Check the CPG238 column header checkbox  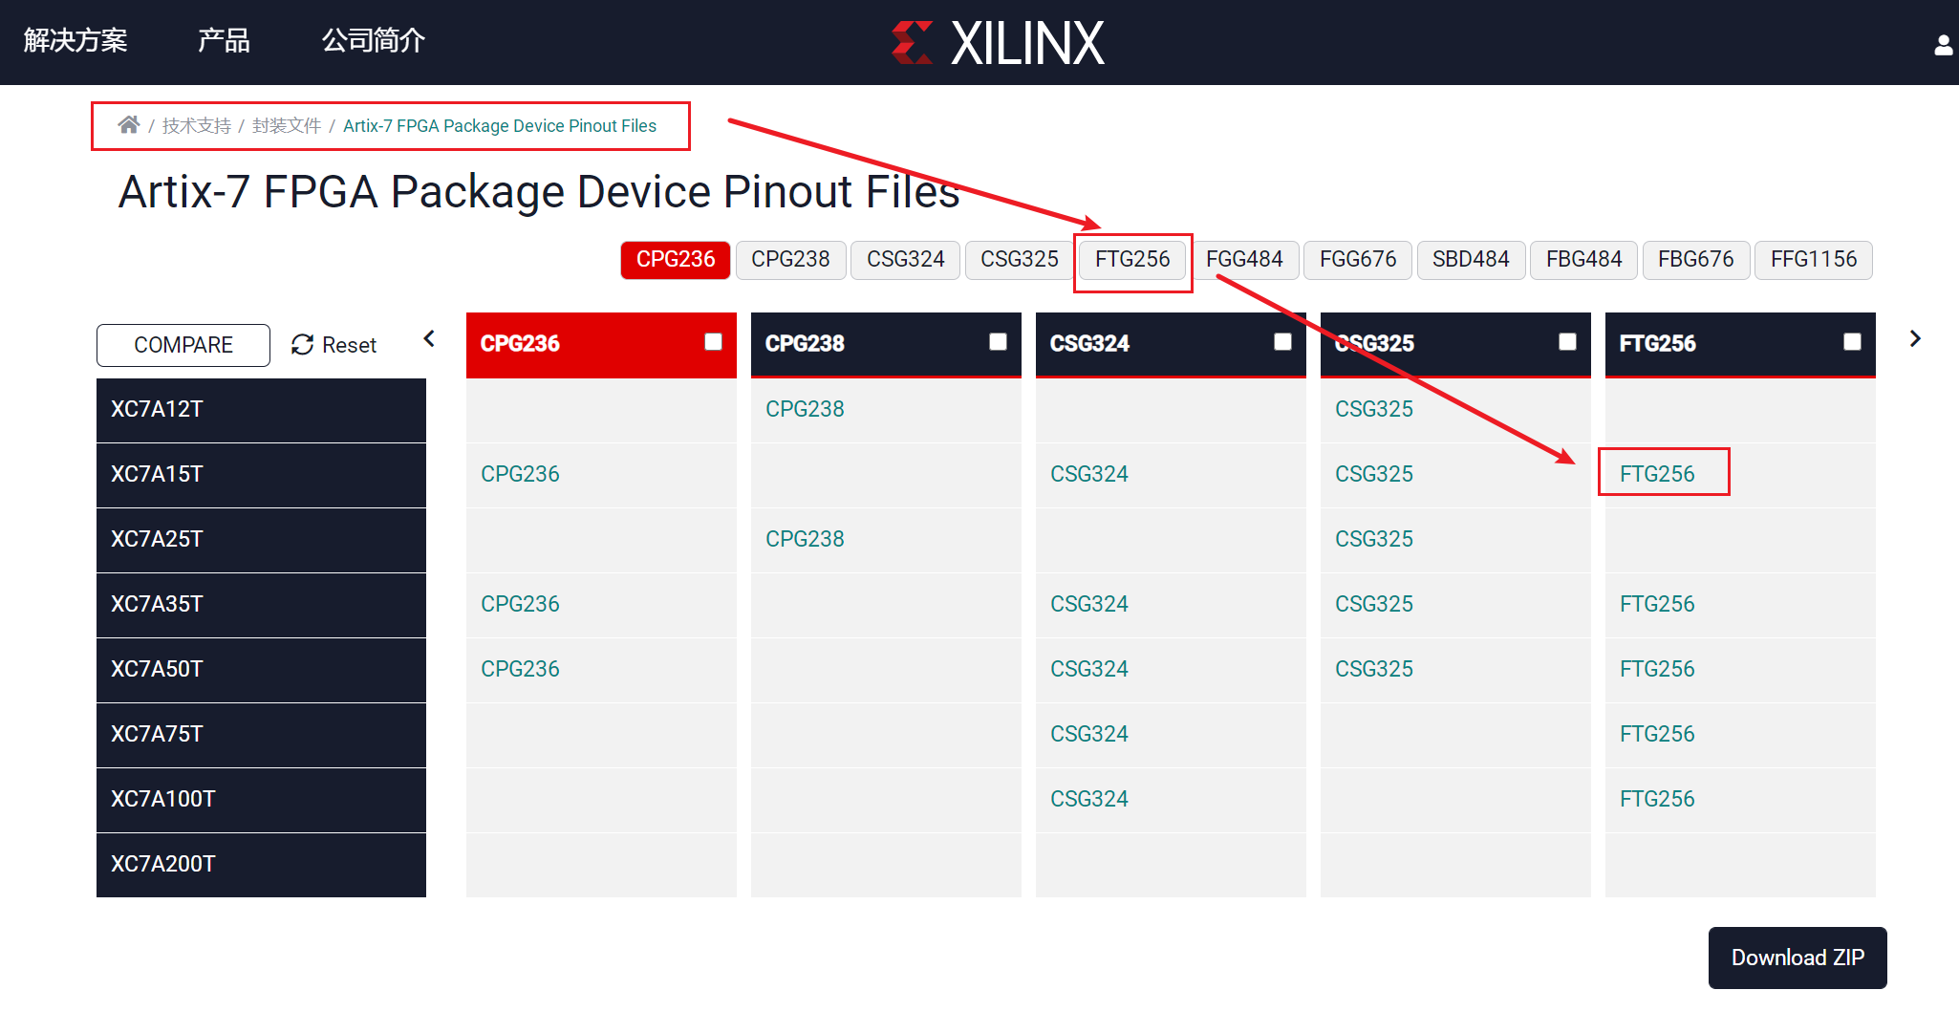click(x=997, y=340)
